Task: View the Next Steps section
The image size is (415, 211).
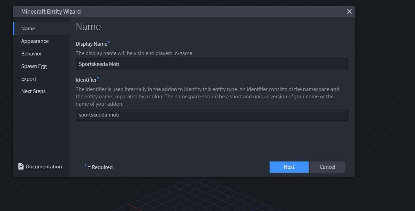Action: 33,91
